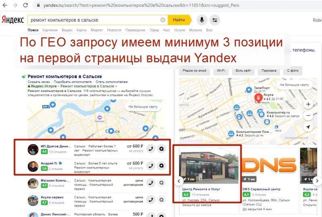Image resolution: width=322 pixels, height=217 pixels.
Task: Switch to the Картинки search tab
Action: click(x=50, y=30)
